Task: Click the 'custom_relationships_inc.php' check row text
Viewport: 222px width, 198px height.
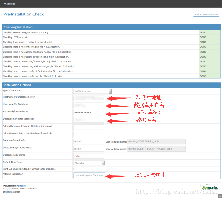Action: (39, 66)
